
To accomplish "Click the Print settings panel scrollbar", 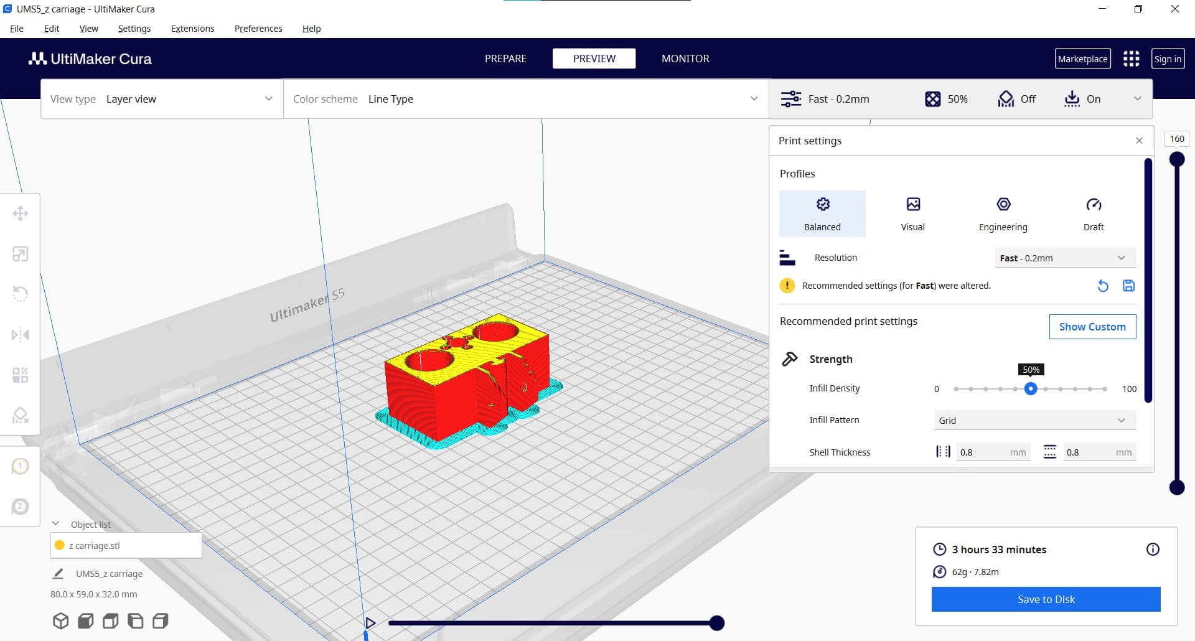I will coord(1148,280).
